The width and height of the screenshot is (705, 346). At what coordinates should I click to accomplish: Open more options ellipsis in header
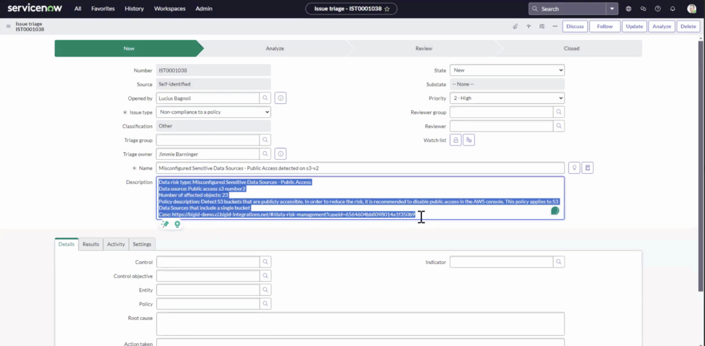(x=555, y=27)
